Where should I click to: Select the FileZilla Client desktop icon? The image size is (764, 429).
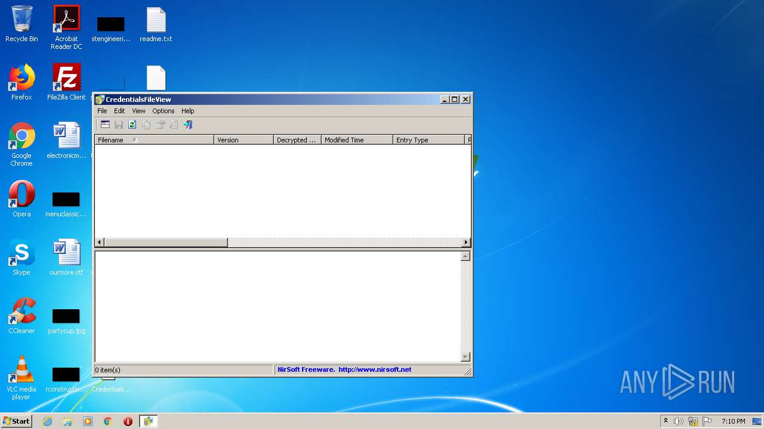point(66,82)
